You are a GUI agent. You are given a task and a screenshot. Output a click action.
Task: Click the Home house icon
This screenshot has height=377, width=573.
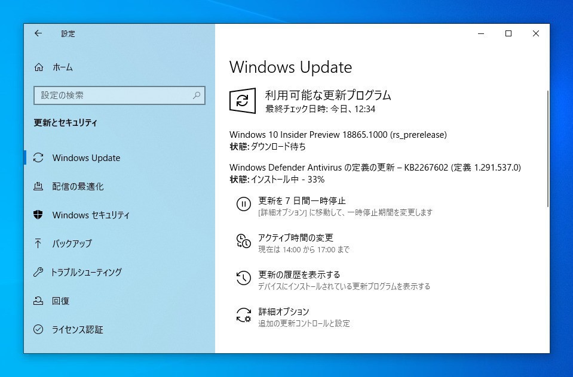[x=39, y=67]
